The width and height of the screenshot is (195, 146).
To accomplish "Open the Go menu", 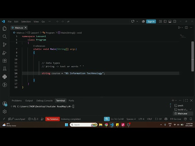I will (43, 22).
